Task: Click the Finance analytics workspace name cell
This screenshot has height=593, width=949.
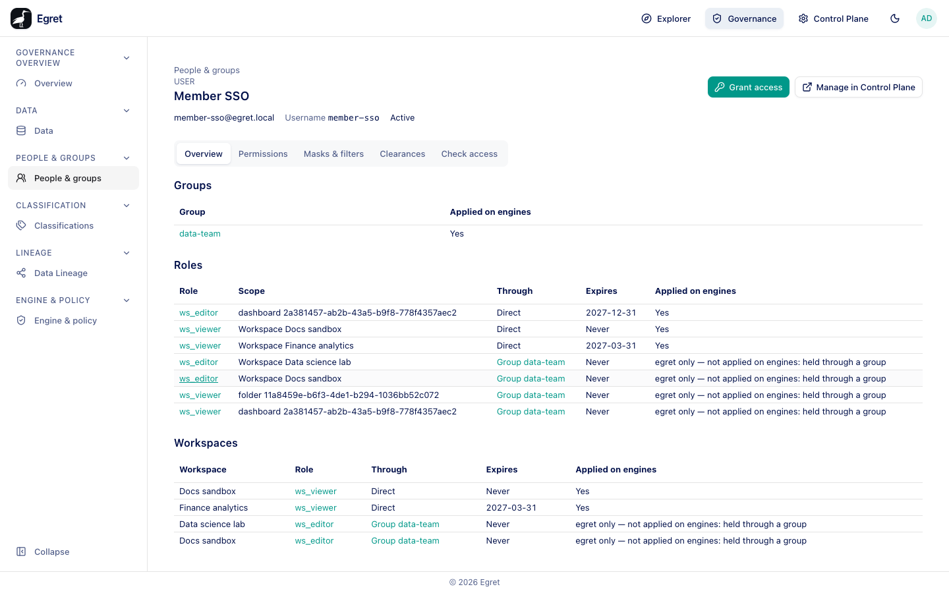Action: tap(214, 508)
